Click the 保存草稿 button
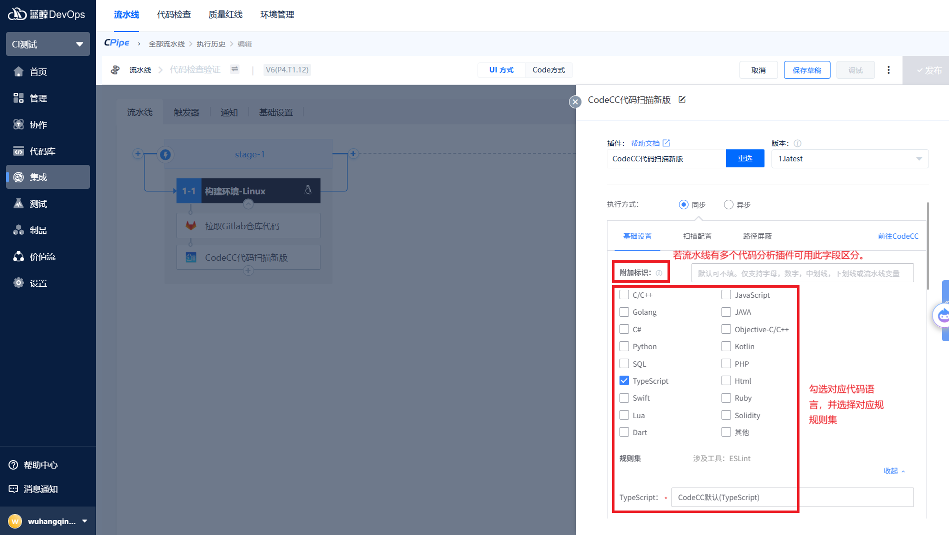 click(806, 70)
